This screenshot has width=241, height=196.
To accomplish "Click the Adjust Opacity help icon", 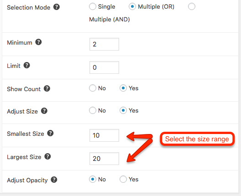I will click(54, 180).
